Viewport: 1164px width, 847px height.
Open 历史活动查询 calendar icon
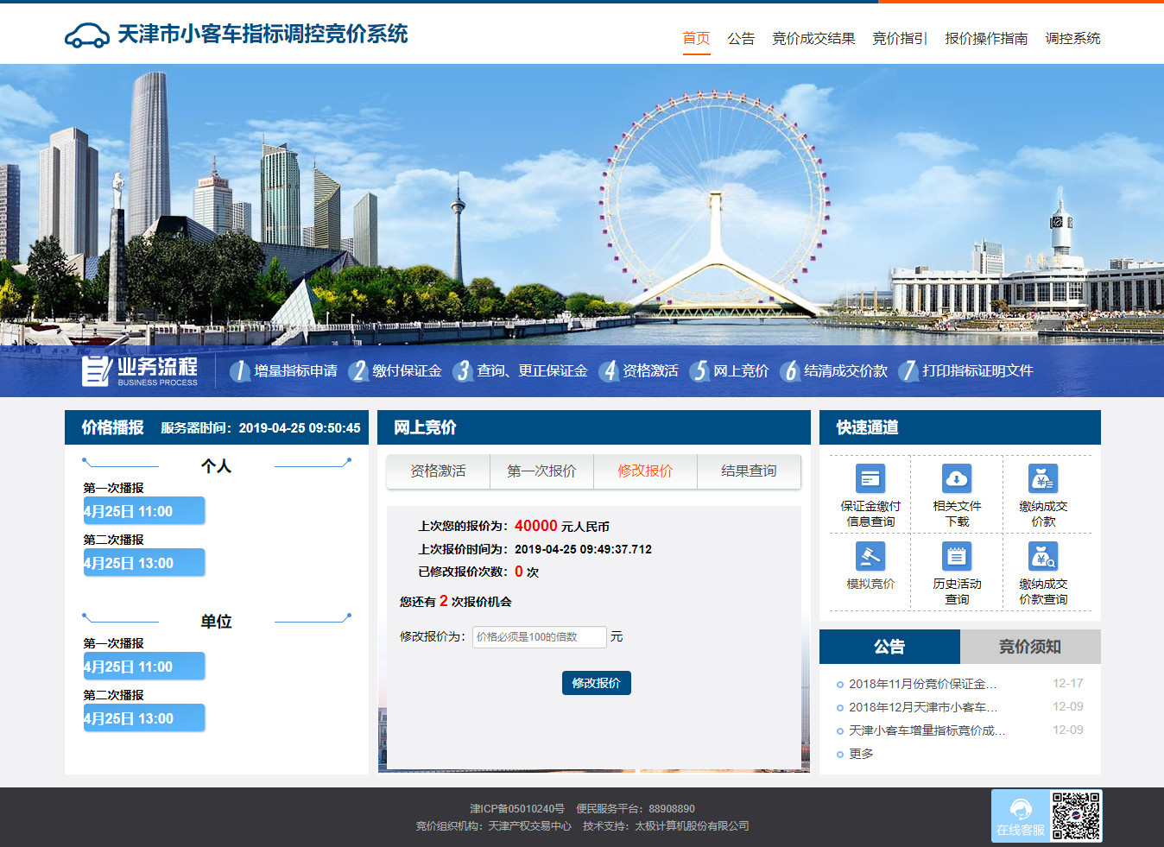pos(957,556)
